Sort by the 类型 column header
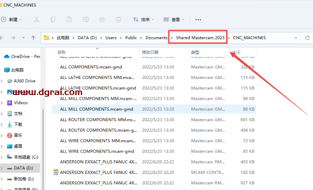 (195, 52)
